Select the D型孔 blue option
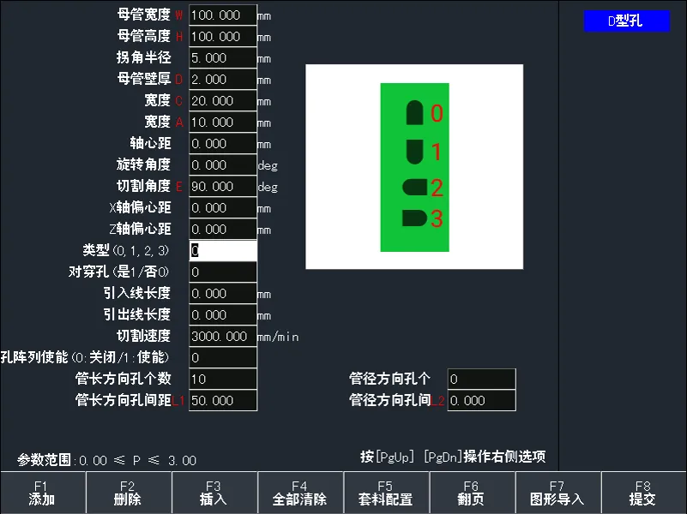The height and width of the screenshot is (514, 687). click(627, 21)
